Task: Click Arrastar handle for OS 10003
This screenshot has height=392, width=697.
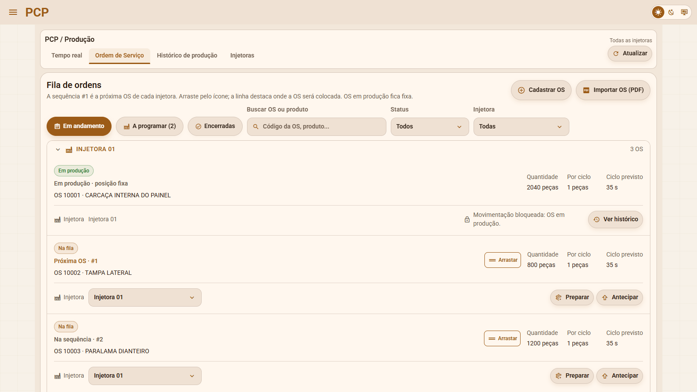Action: click(502, 338)
